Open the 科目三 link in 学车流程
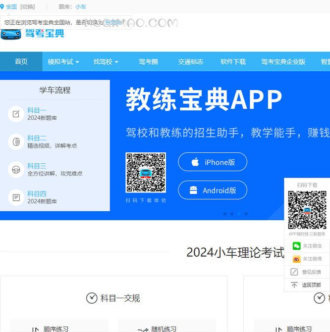Screen dimensions: 330x332 [37, 166]
